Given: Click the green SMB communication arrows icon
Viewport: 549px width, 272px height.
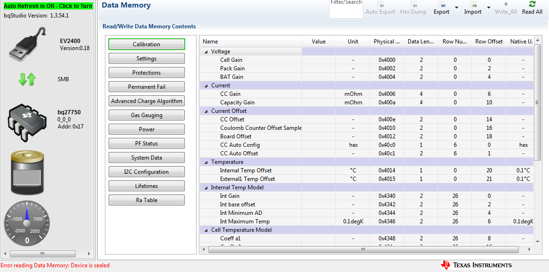Looking at the screenshot, I should [27, 79].
